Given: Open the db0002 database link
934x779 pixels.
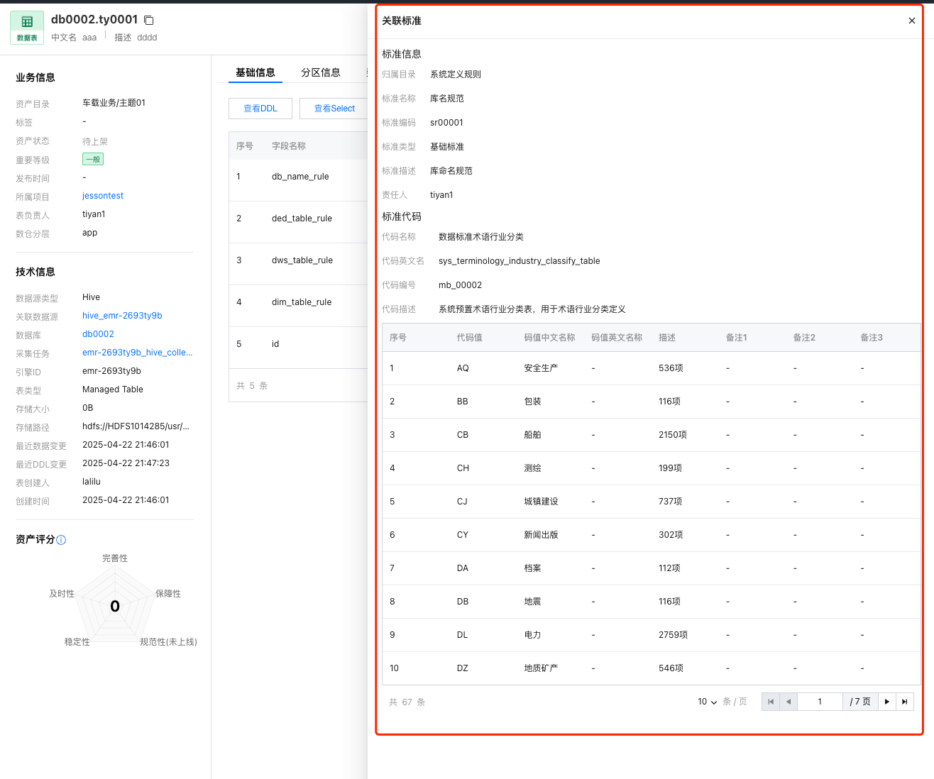Looking at the screenshot, I should (98, 334).
